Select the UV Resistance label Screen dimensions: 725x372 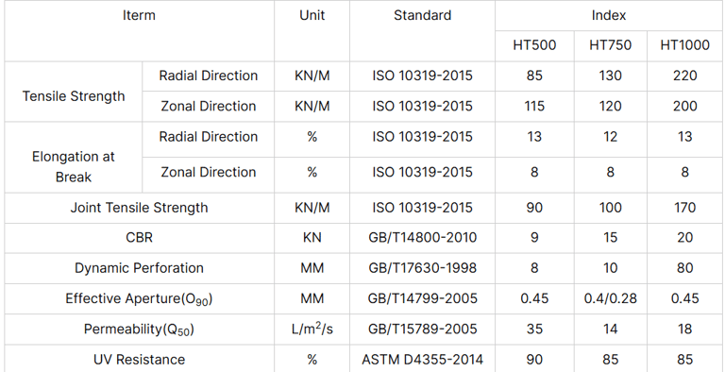pos(139,360)
